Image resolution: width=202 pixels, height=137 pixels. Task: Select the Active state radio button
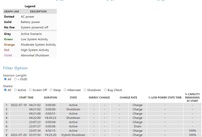click(16, 90)
